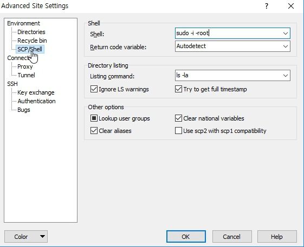This screenshot has height=247, width=304.
Task: Confirm settings with OK button
Action: click(186, 237)
